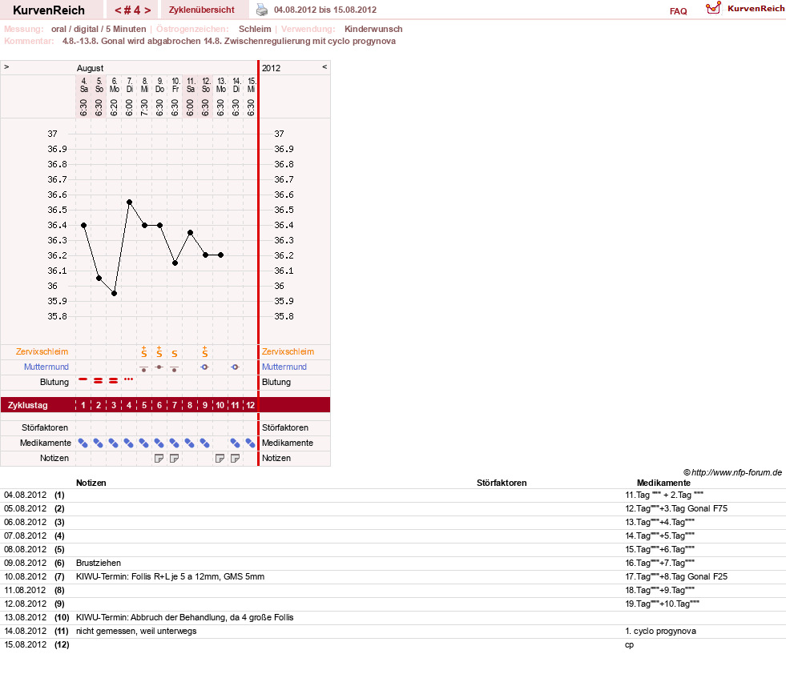Screen dimensions: 786x690
Task: Click the bleeding mark on cycle day 3
Action: coord(114,381)
